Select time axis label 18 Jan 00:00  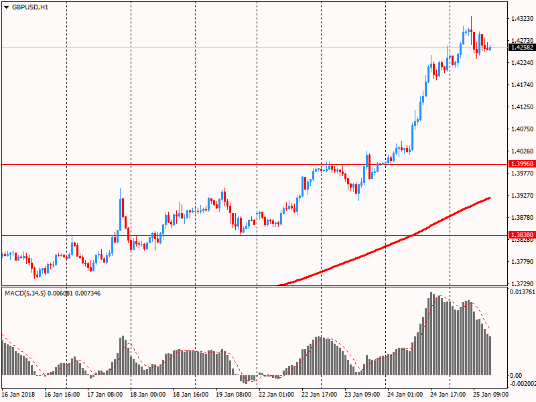(x=147, y=395)
